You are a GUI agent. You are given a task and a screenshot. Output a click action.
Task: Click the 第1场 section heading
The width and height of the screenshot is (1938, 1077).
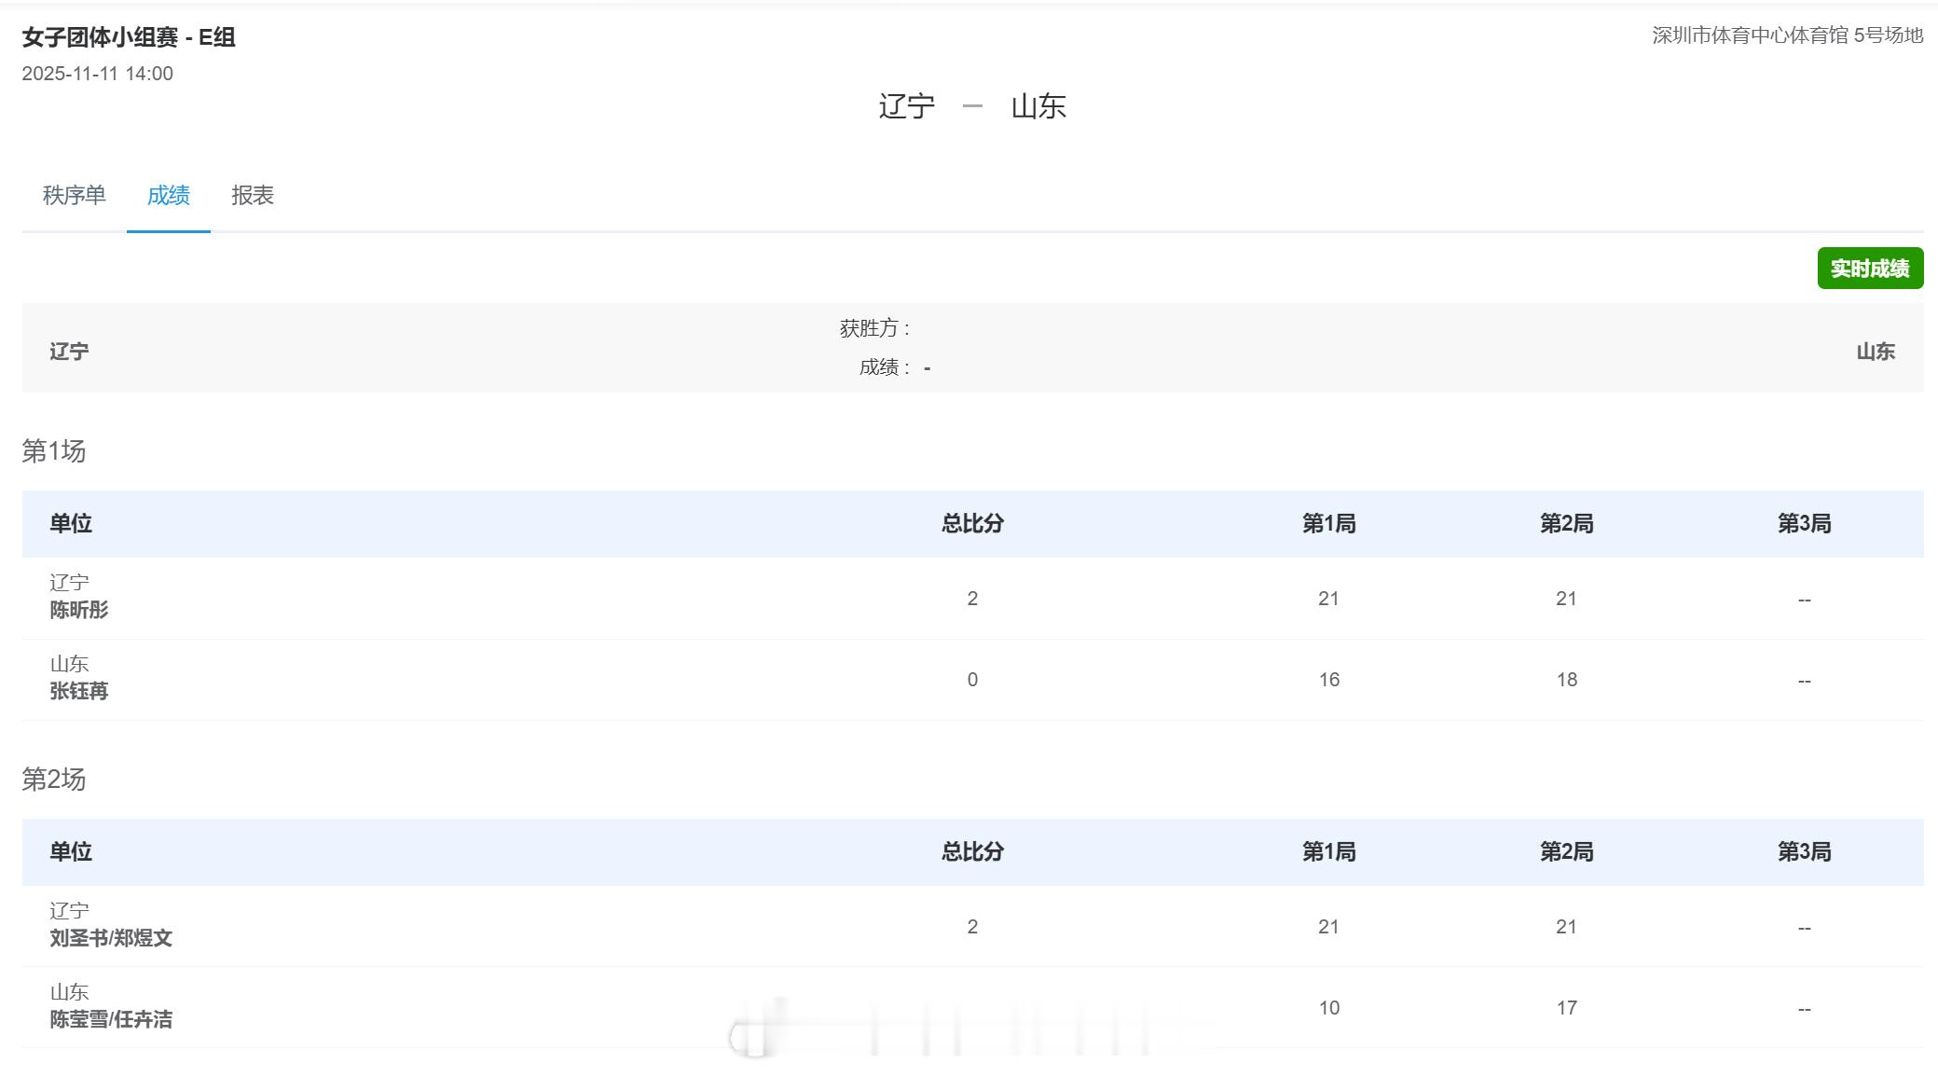(51, 451)
